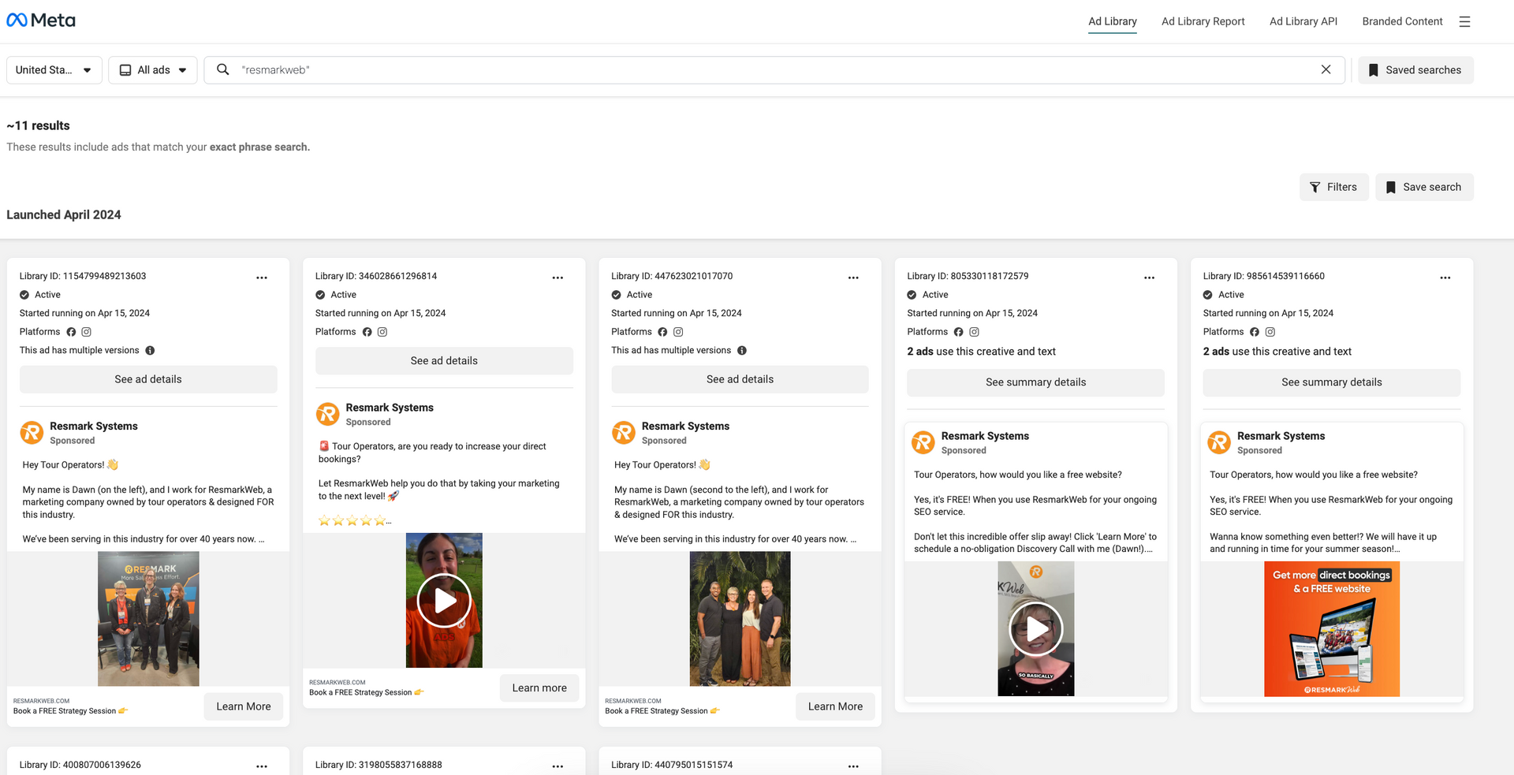Image resolution: width=1514 pixels, height=775 pixels.
Task: Open the Filters button
Action: click(x=1333, y=187)
